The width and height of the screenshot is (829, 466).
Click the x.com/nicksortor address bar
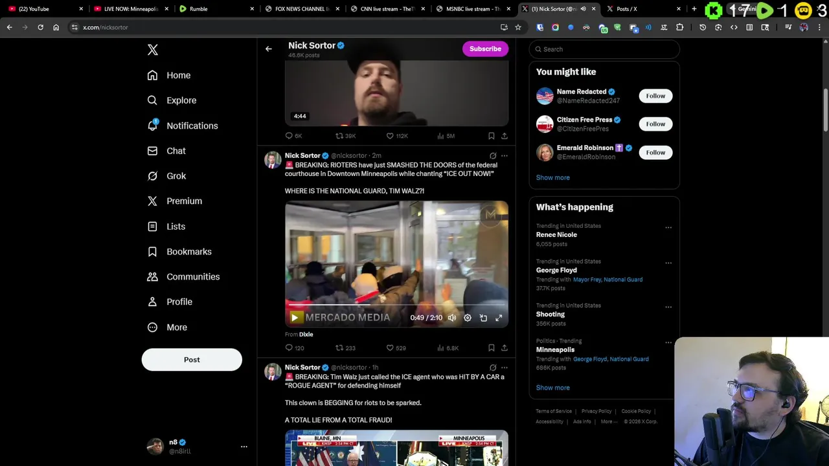click(285, 27)
